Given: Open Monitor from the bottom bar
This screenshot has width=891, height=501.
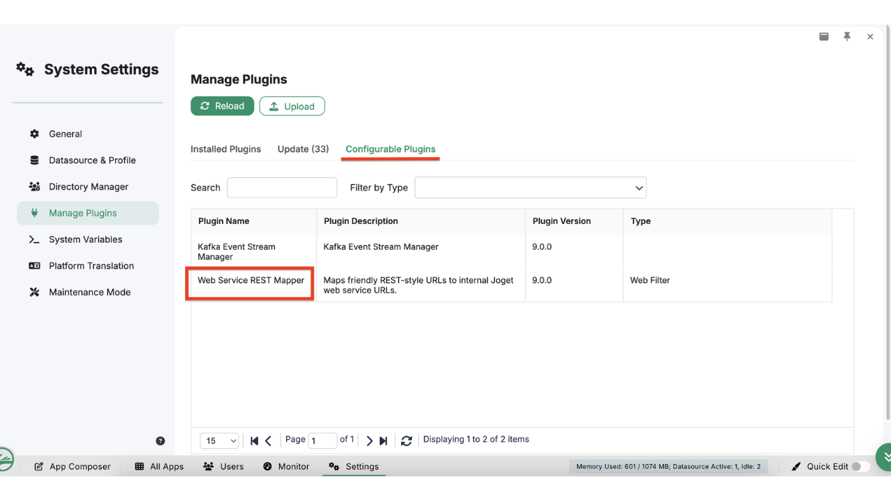Looking at the screenshot, I should coord(286,466).
